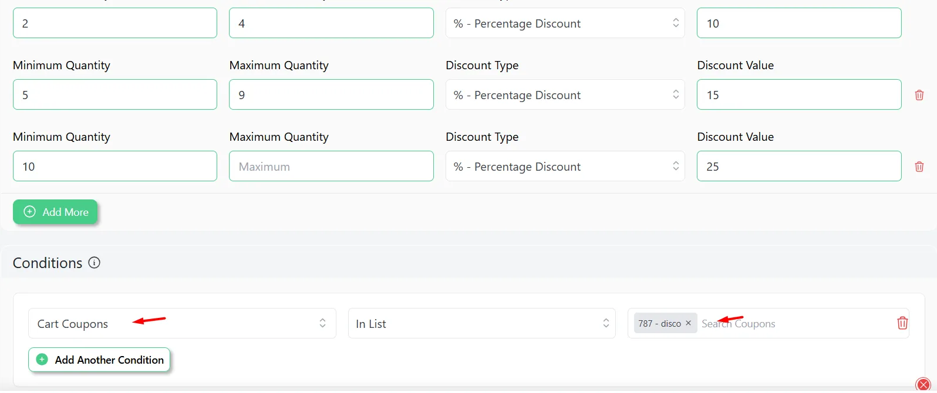Click the Discount Value field showing 25

click(x=798, y=167)
